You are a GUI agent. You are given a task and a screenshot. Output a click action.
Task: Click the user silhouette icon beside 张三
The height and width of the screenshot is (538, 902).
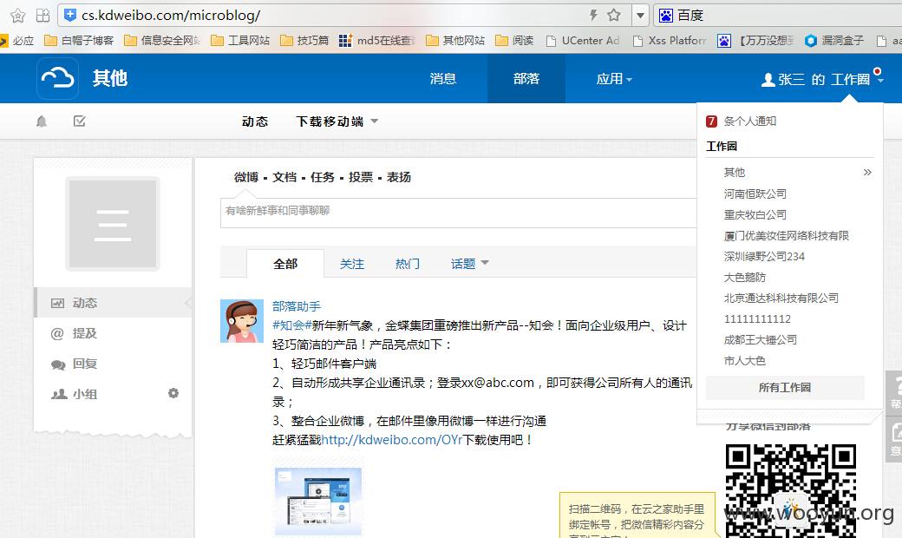coord(768,80)
